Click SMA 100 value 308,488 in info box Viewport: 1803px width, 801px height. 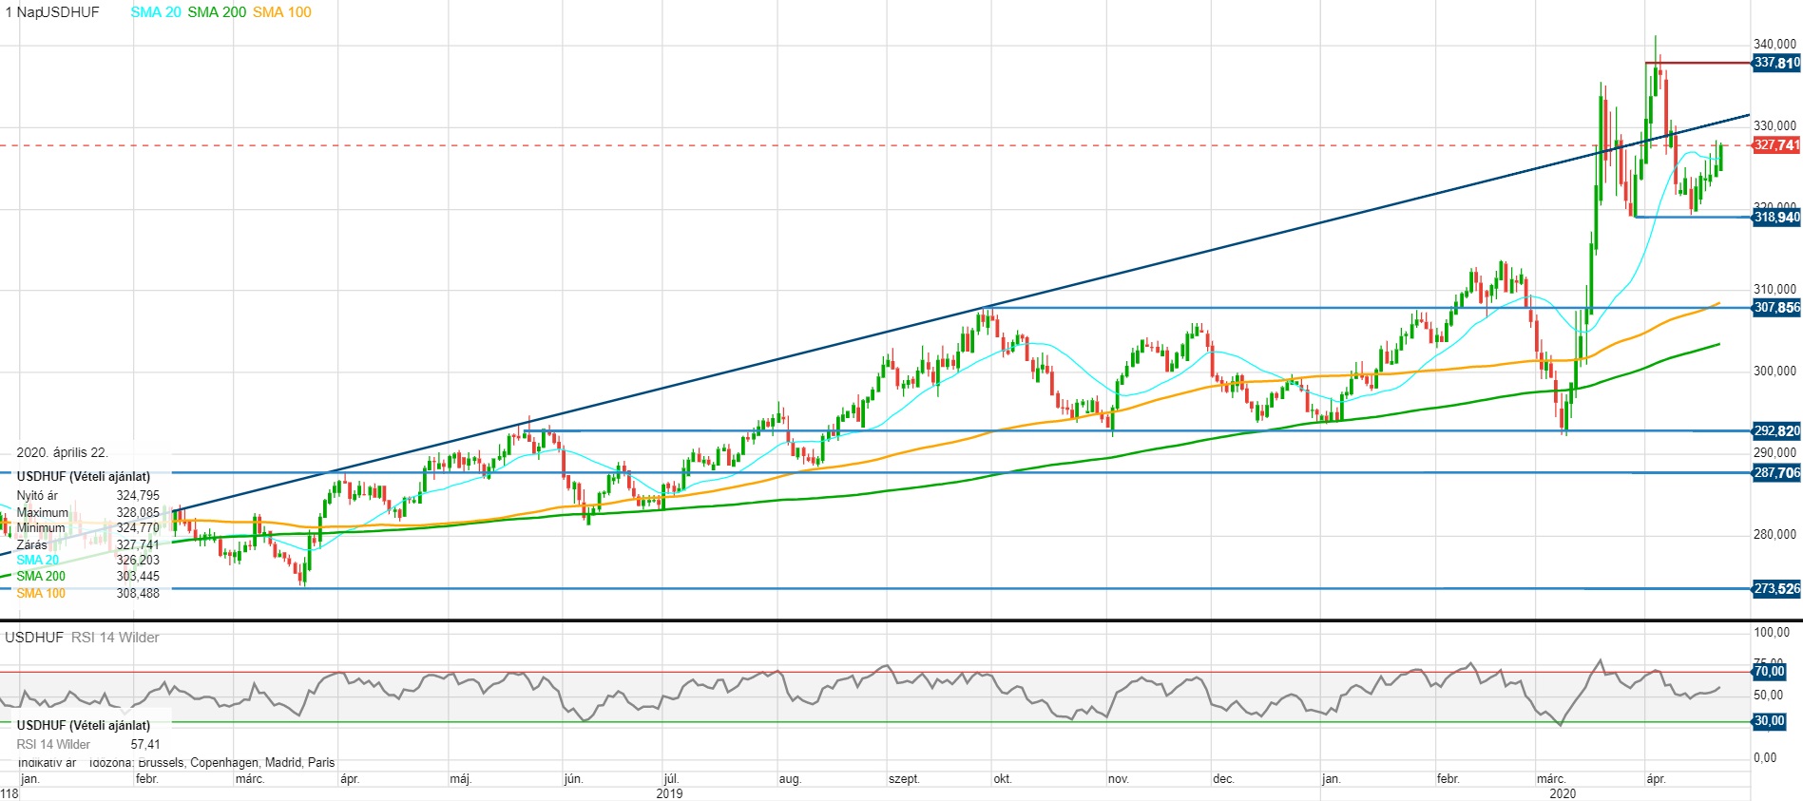(x=138, y=593)
